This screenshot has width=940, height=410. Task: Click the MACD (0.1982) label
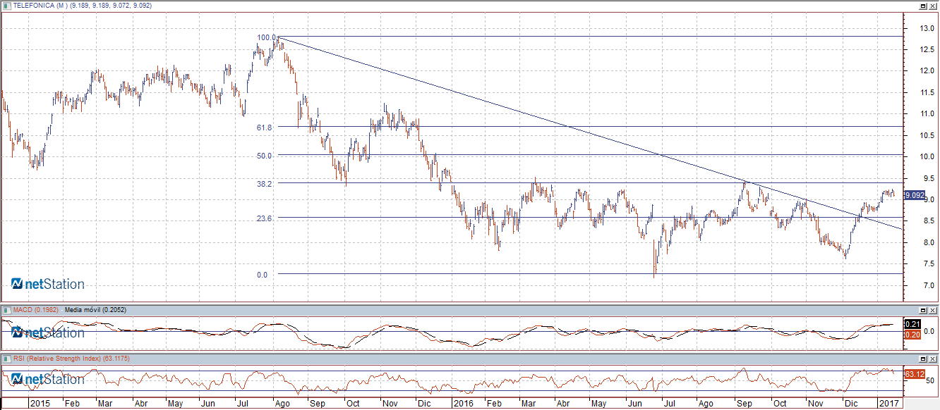37,309
